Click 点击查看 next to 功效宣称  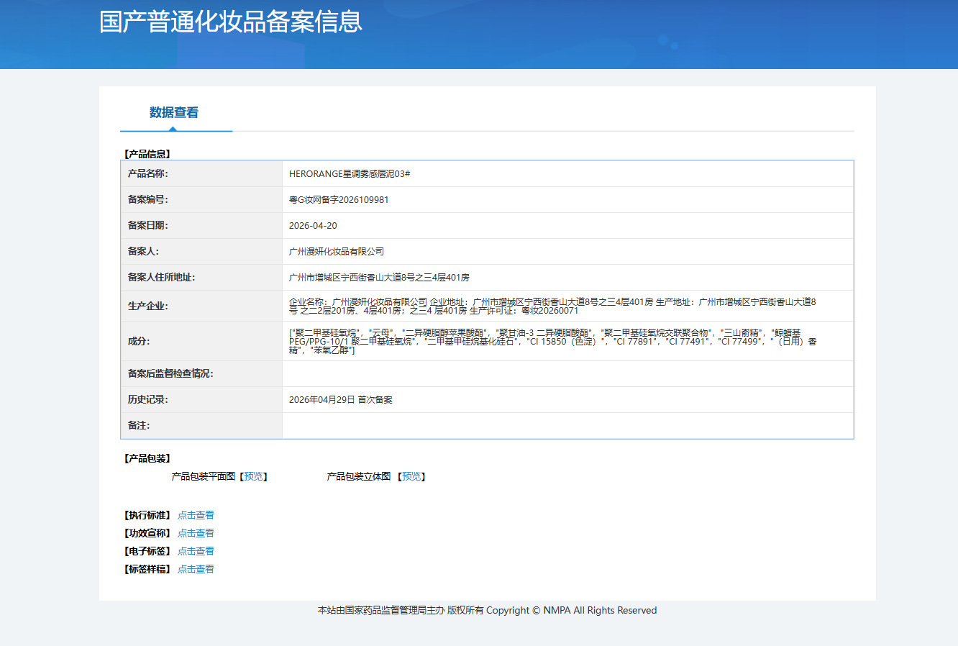tap(196, 533)
